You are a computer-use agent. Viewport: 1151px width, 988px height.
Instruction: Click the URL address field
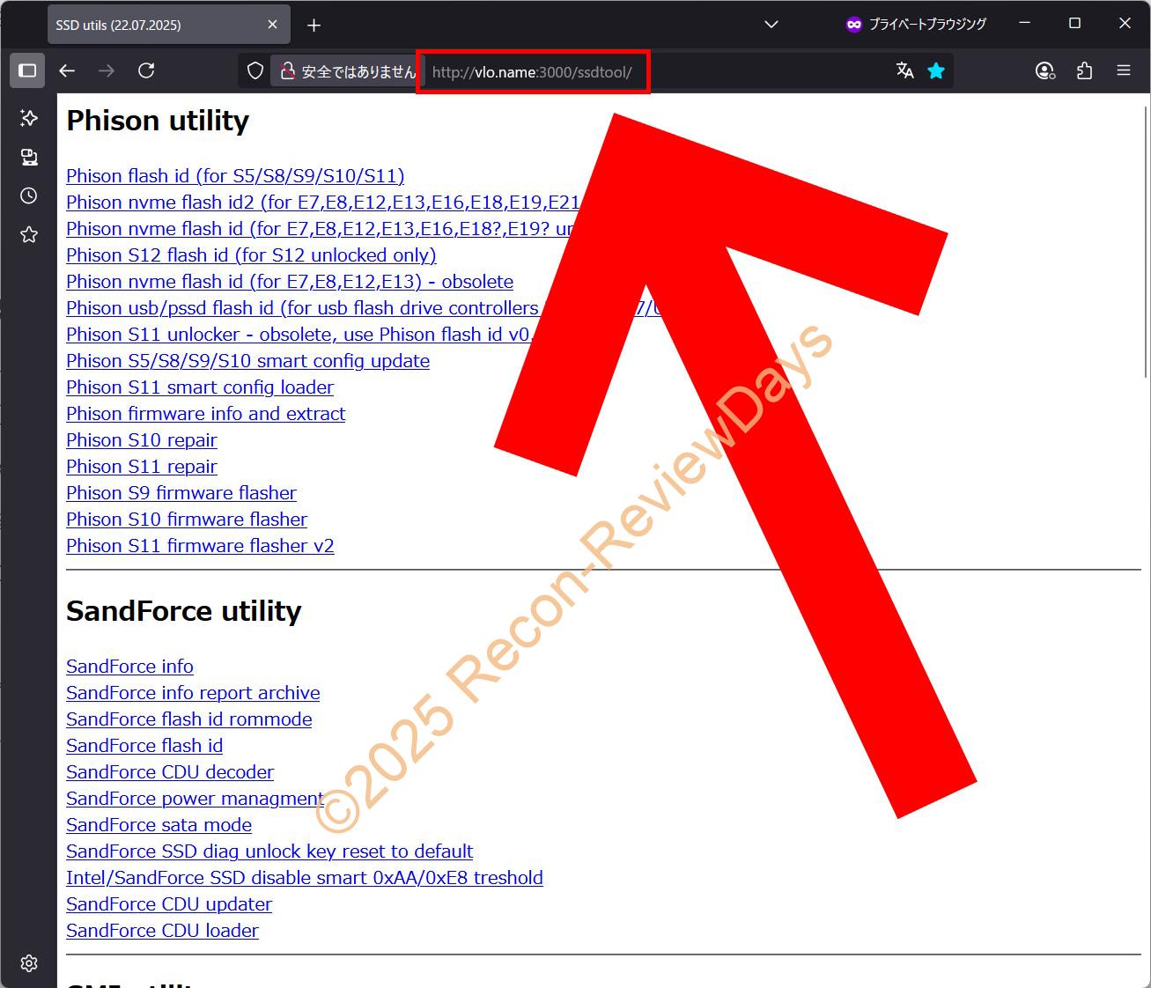[x=660, y=71]
